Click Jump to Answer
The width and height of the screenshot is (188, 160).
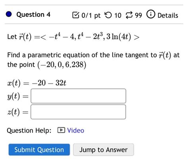pyautogui.click(x=104, y=150)
